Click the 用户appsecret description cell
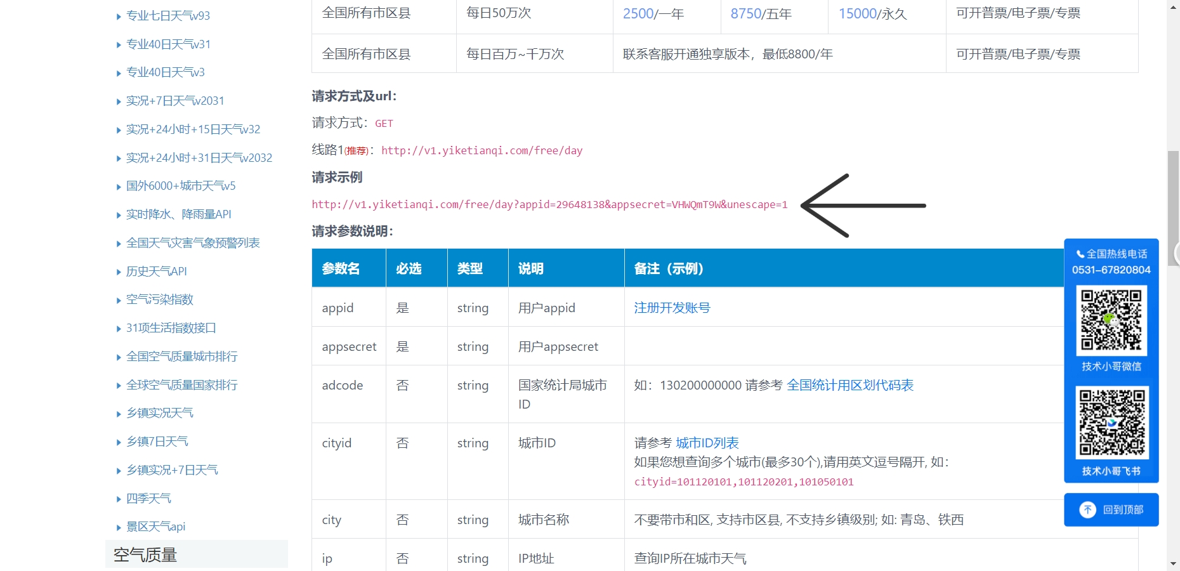 [x=567, y=346]
